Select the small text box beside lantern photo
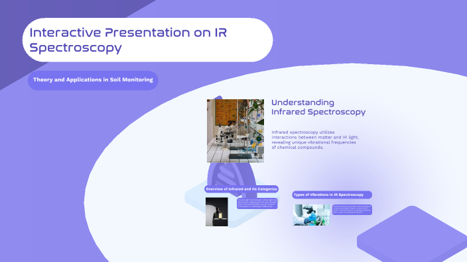Screen dimensions: 467x262 pyautogui.click(x=257, y=204)
